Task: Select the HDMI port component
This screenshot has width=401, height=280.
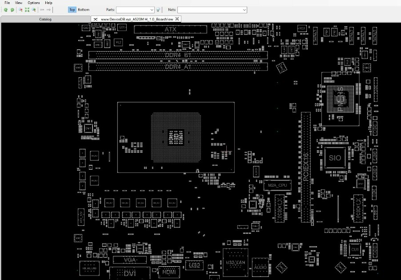Action: click(169, 272)
